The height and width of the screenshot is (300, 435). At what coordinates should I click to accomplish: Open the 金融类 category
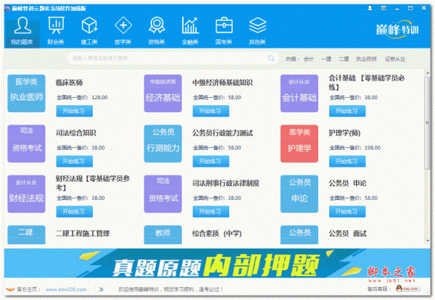190,30
